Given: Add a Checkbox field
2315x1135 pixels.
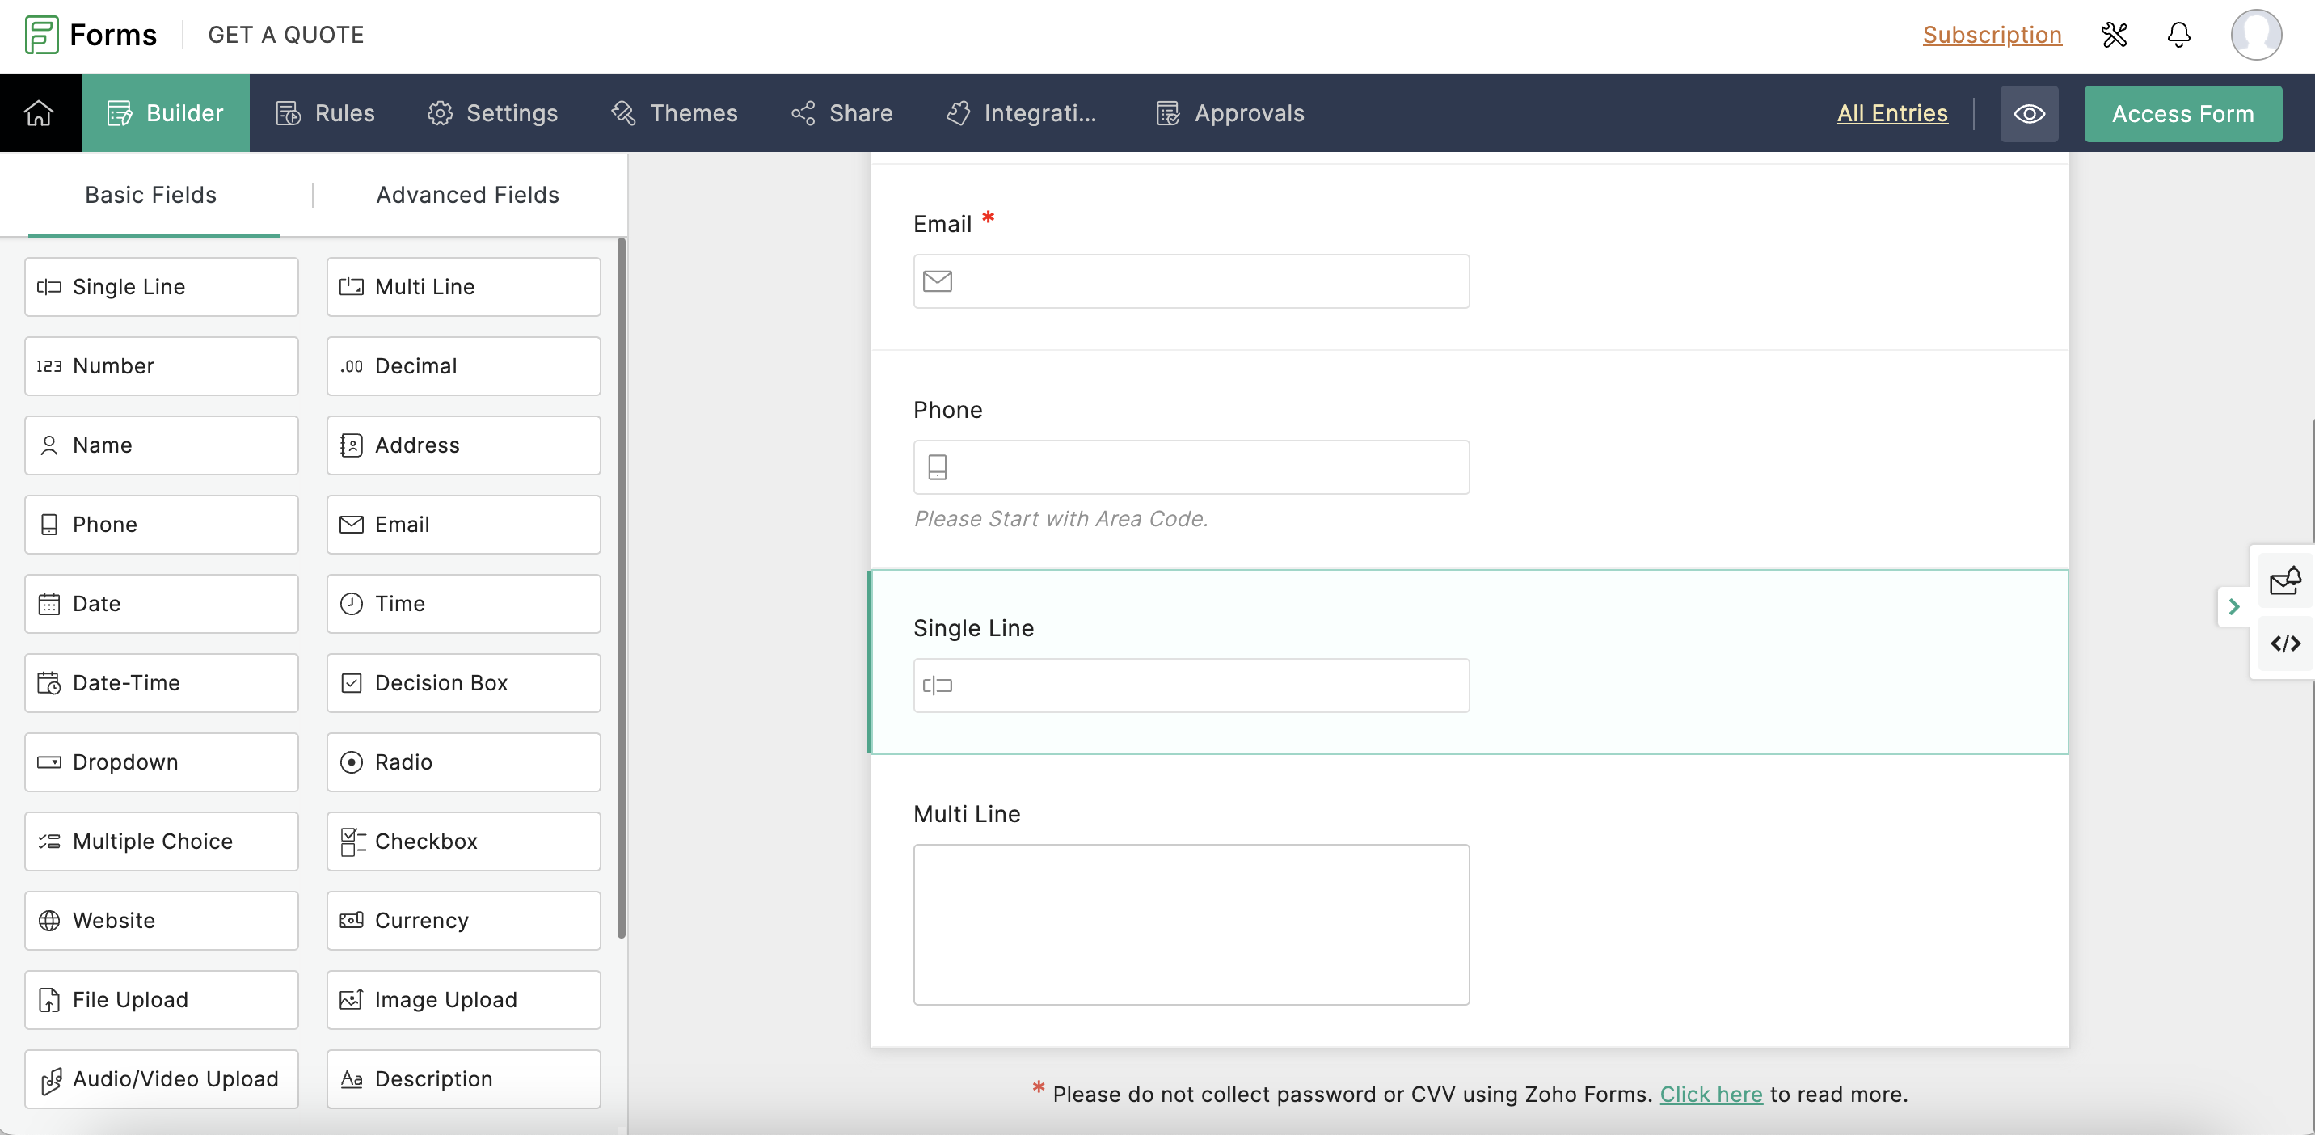Looking at the screenshot, I should click(x=463, y=841).
